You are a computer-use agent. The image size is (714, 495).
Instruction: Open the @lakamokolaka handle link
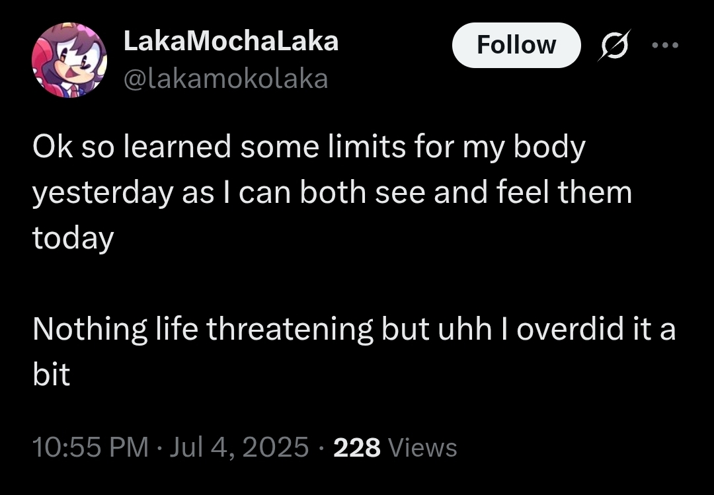point(226,79)
